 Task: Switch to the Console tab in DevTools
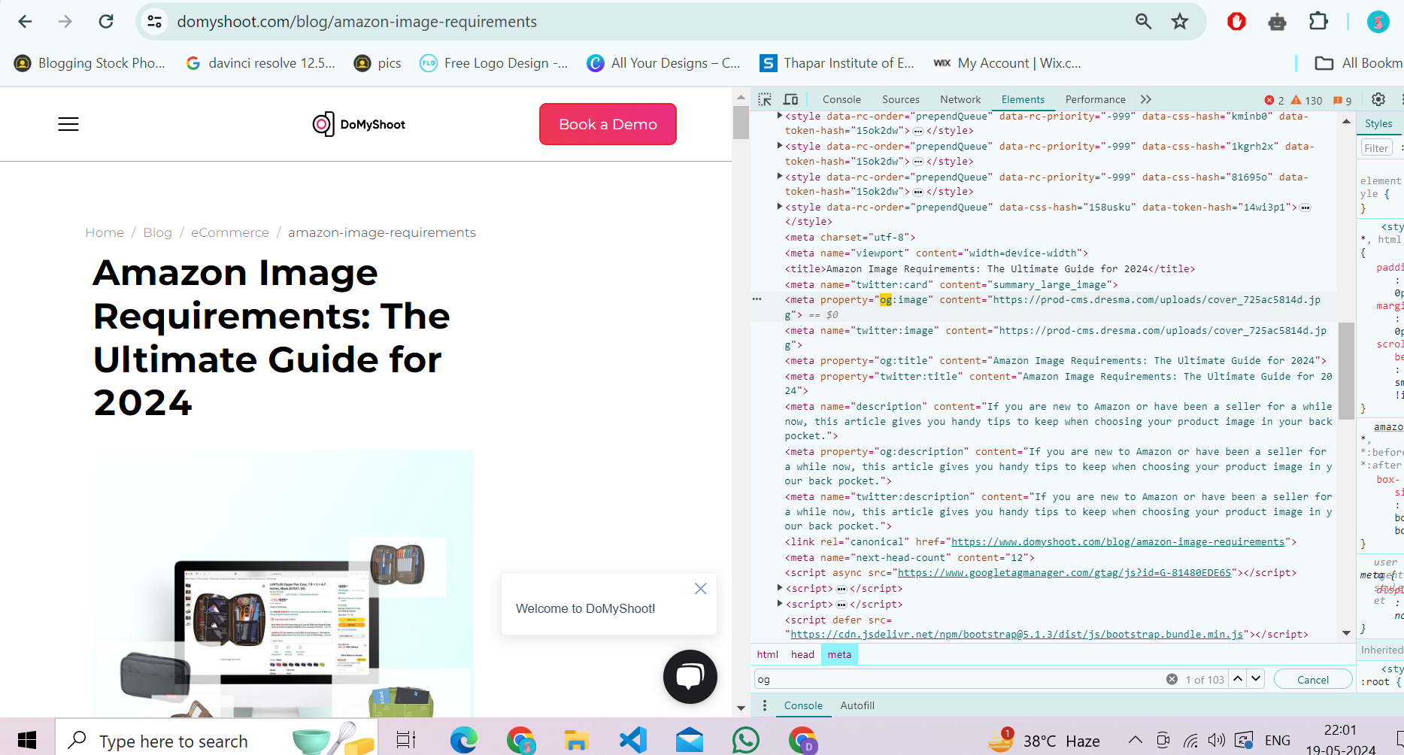pyautogui.click(x=841, y=99)
